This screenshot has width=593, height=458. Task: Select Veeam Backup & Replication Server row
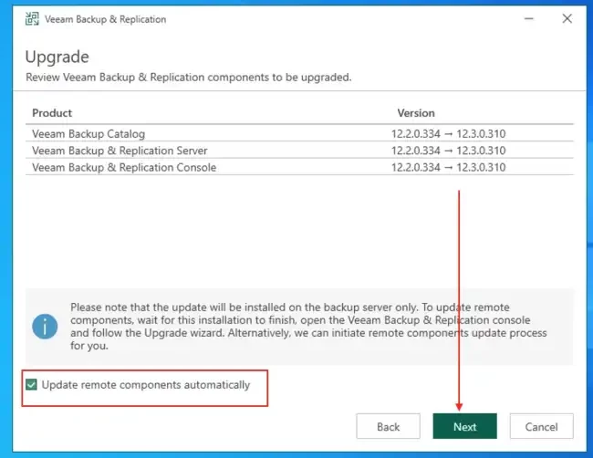coord(299,151)
